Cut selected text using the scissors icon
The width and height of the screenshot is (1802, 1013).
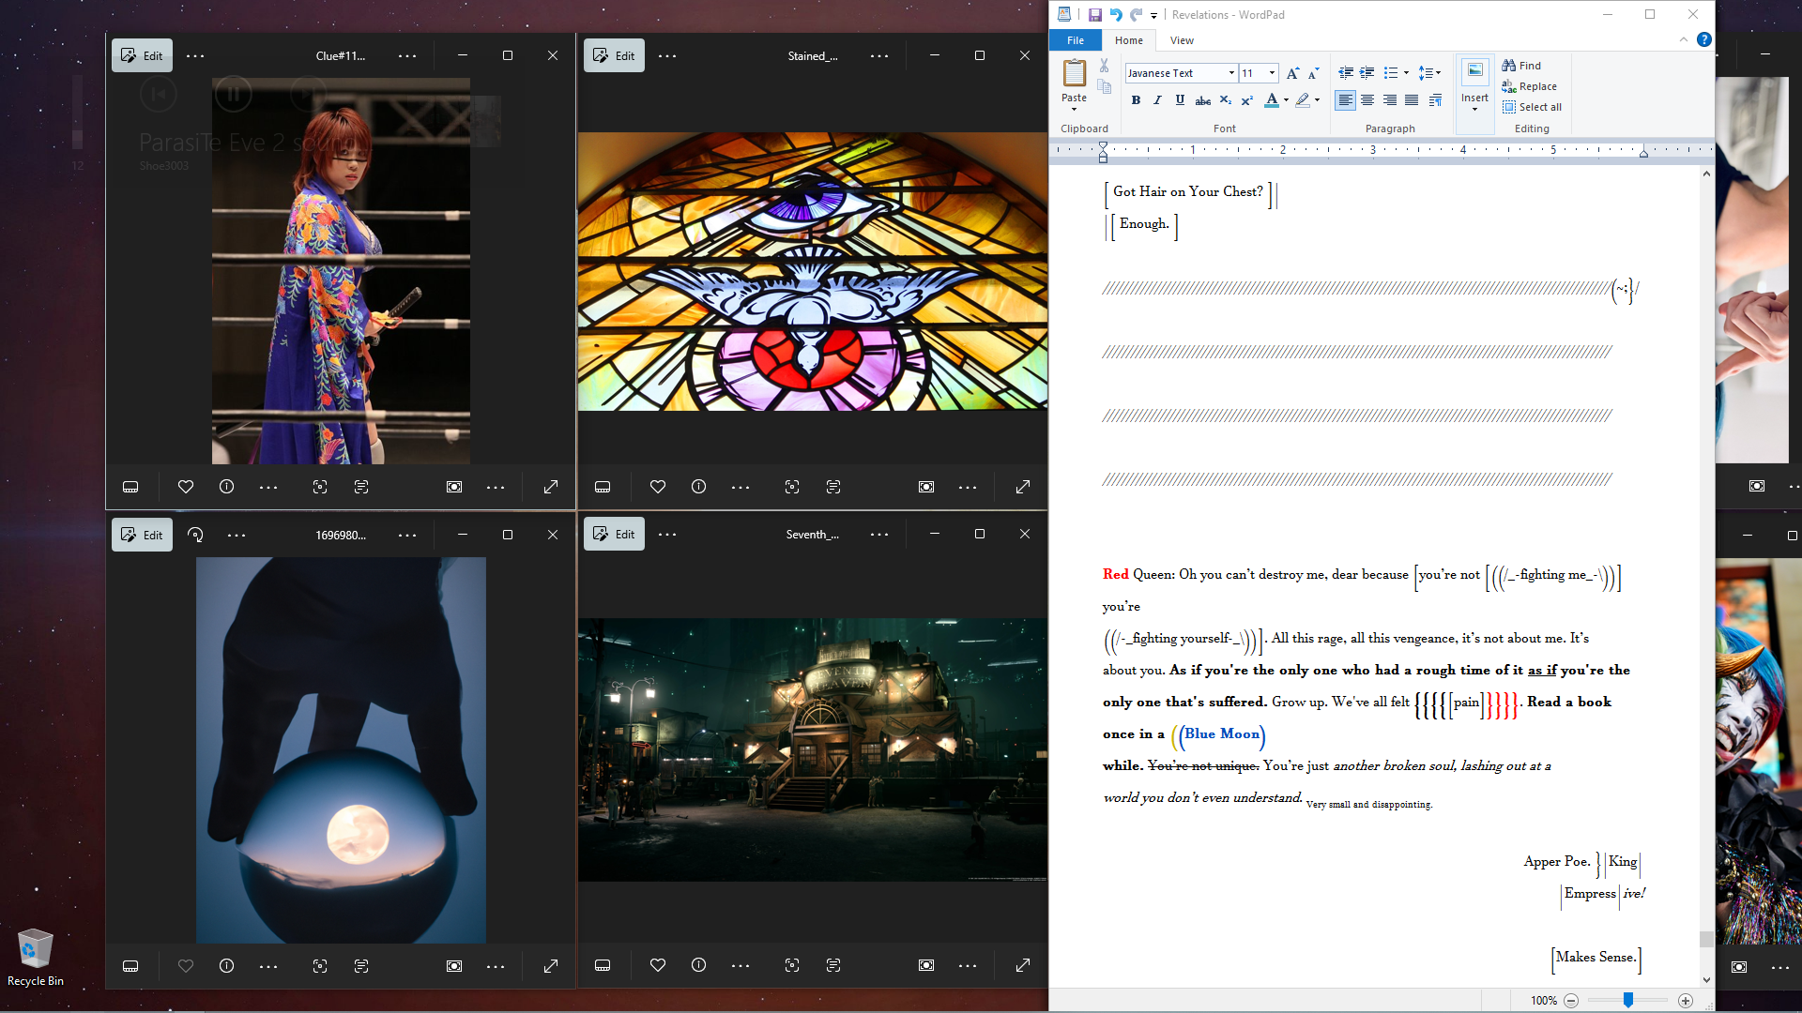tap(1104, 66)
